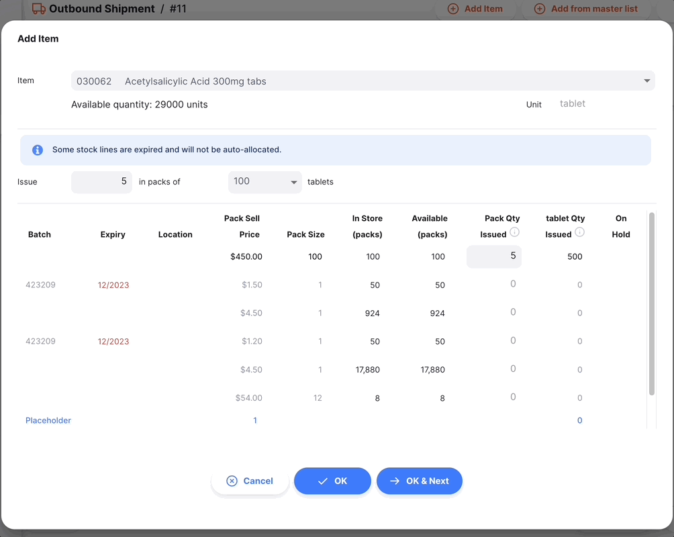Image resolution: width=674 pixels, height=537 pixels.
Task: Click OK & Next button
Action: [419, 481]
